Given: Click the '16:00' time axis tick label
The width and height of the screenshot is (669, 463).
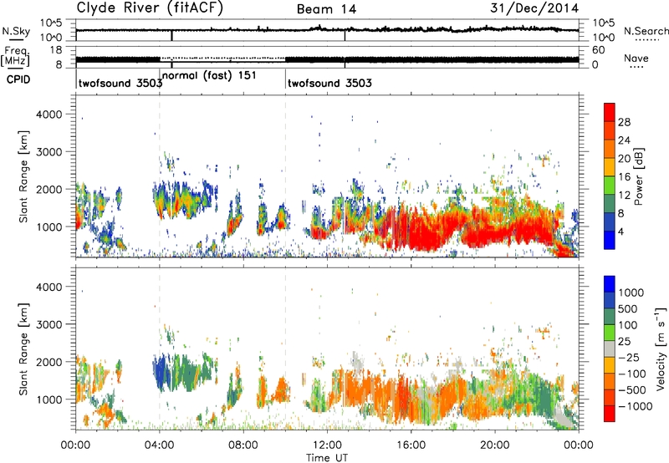Looking at the screenshot, I should (411, 445).
